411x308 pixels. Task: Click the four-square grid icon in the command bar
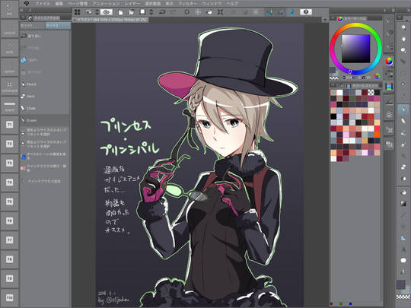click(78, 12)
